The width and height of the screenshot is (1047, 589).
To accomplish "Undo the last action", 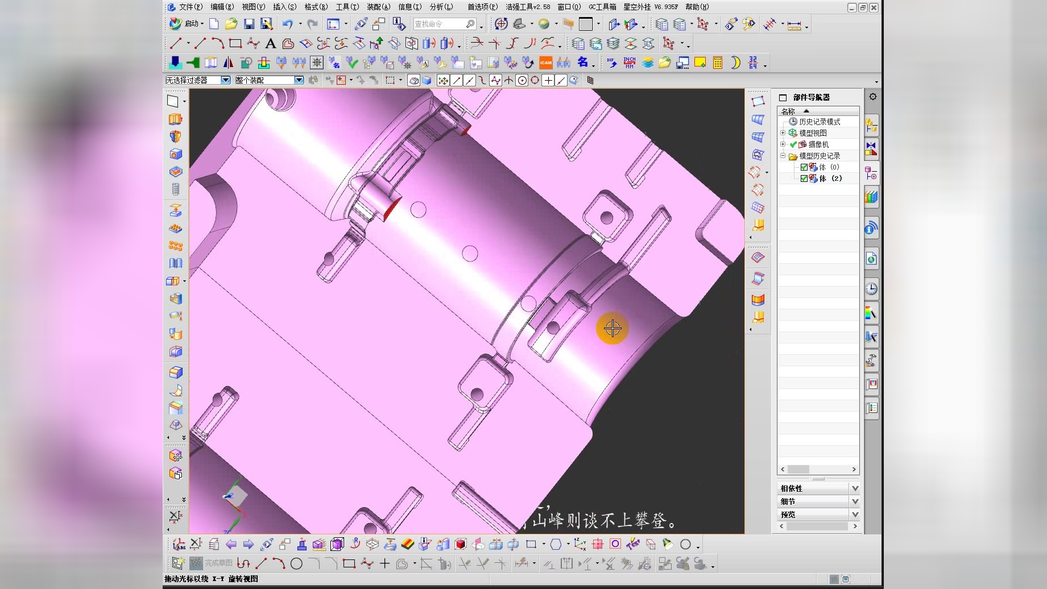I will click(288, 24).
